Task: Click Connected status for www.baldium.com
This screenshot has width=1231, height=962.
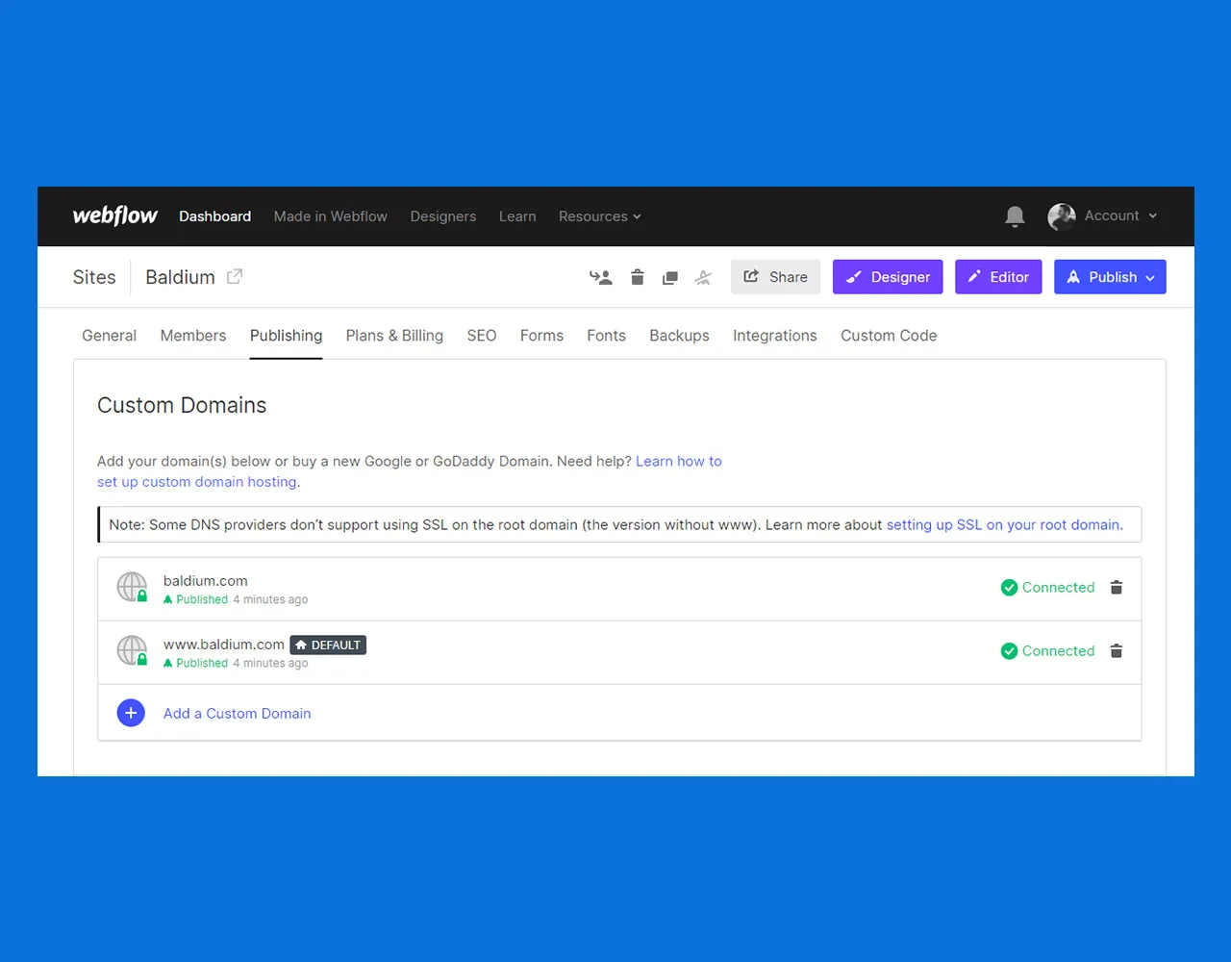Action: (x=1047, y=650)
